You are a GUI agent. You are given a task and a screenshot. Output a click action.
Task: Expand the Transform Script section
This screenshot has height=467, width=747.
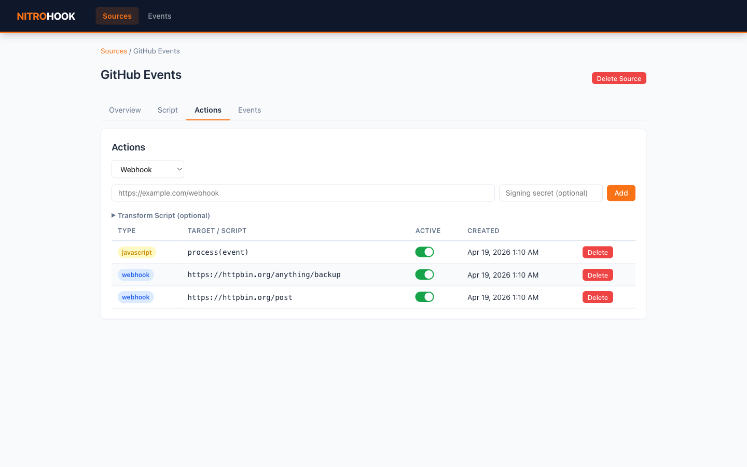point(161,215)
